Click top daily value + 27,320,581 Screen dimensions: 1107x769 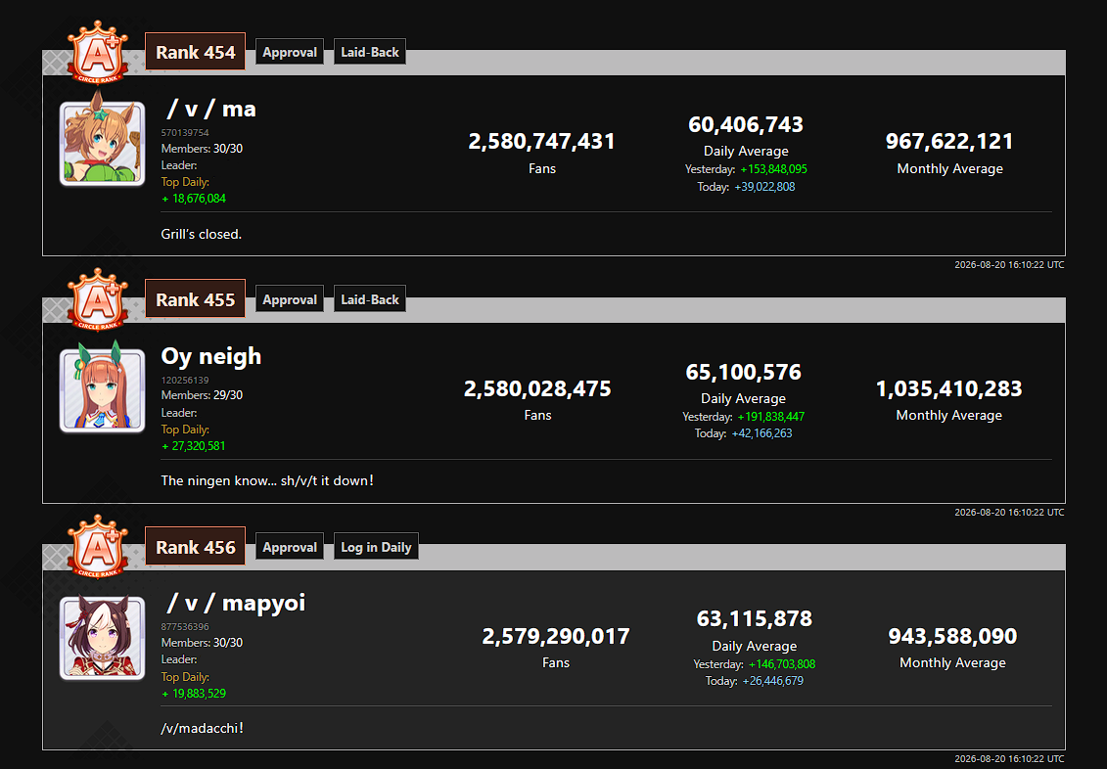coord(194,446)
